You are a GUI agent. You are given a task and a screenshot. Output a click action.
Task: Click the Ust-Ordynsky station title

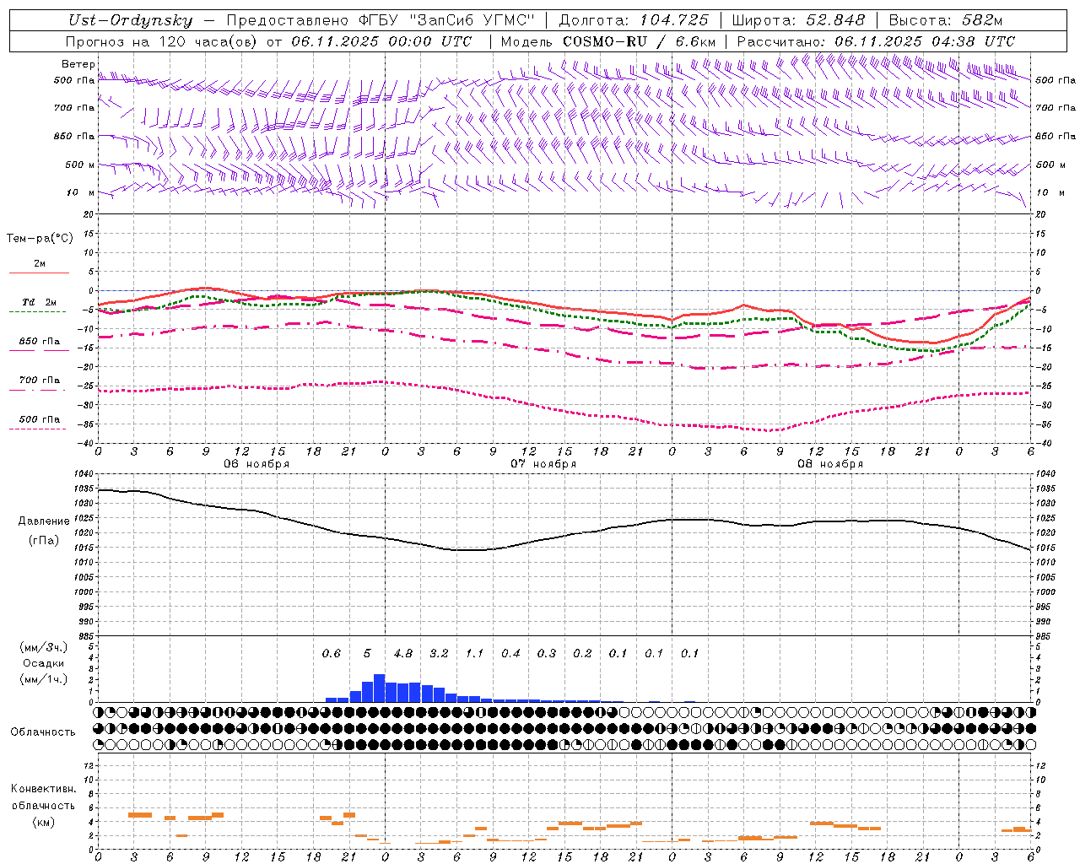(130, 20)
